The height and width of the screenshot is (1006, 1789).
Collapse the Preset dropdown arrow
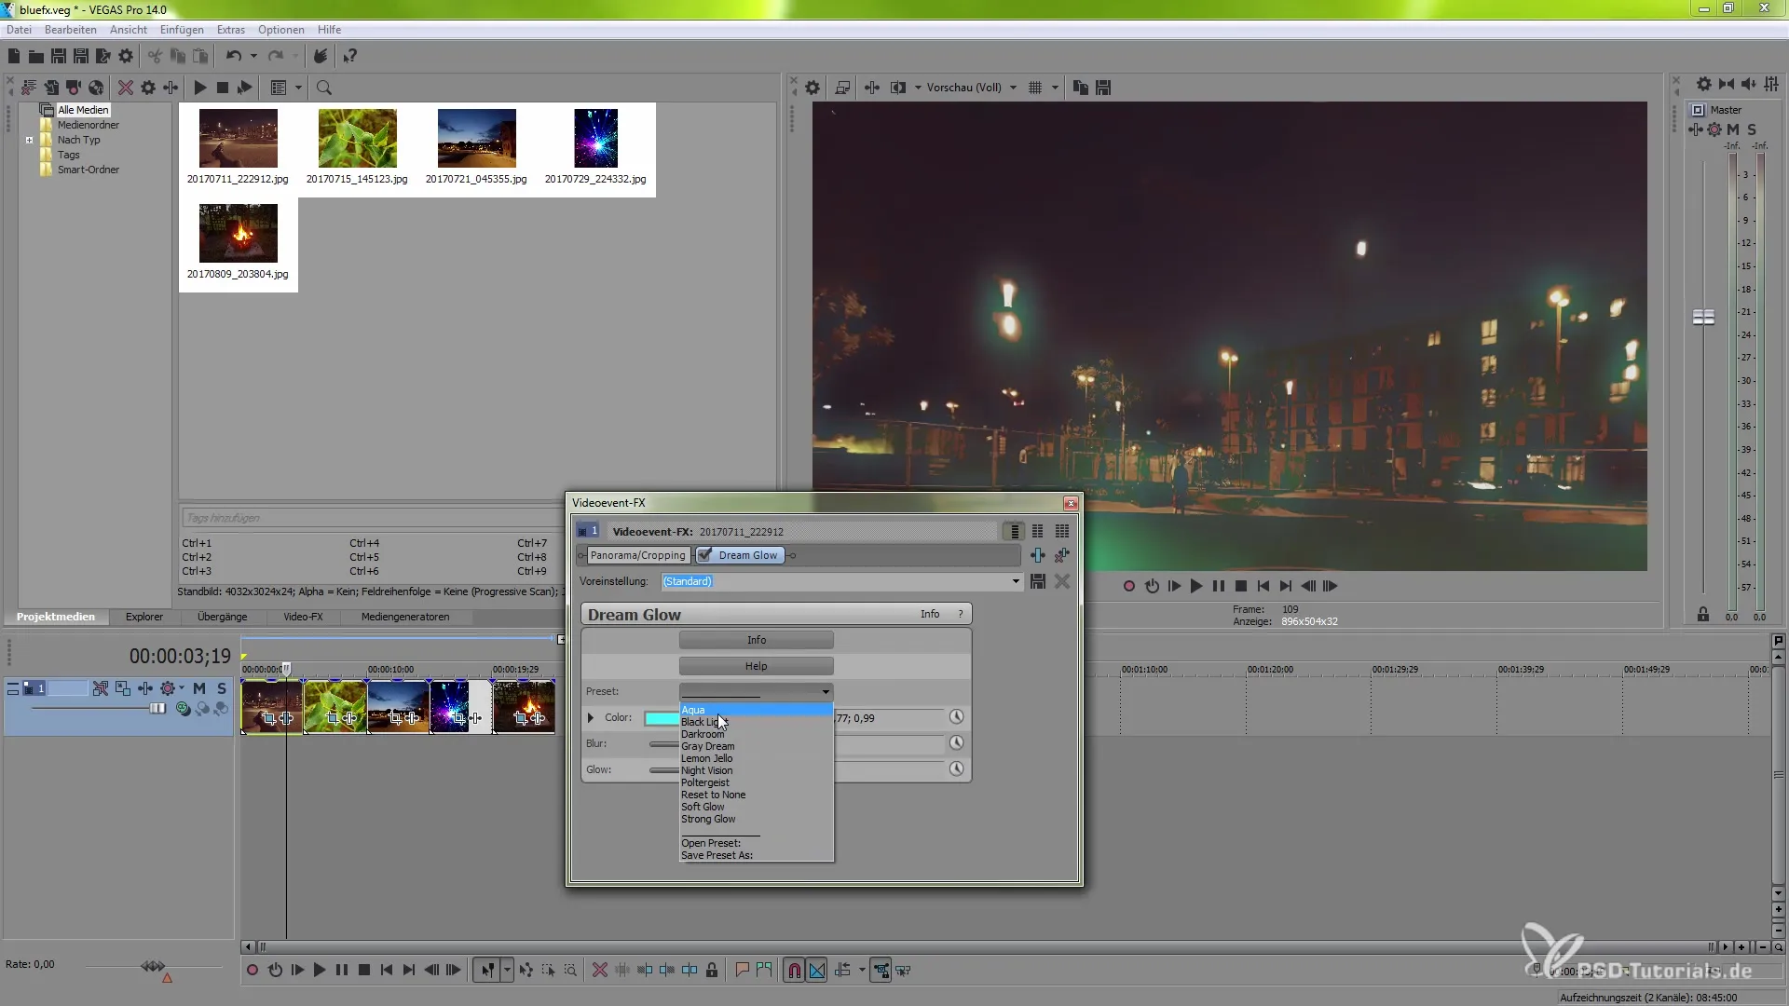pos(826,692)
